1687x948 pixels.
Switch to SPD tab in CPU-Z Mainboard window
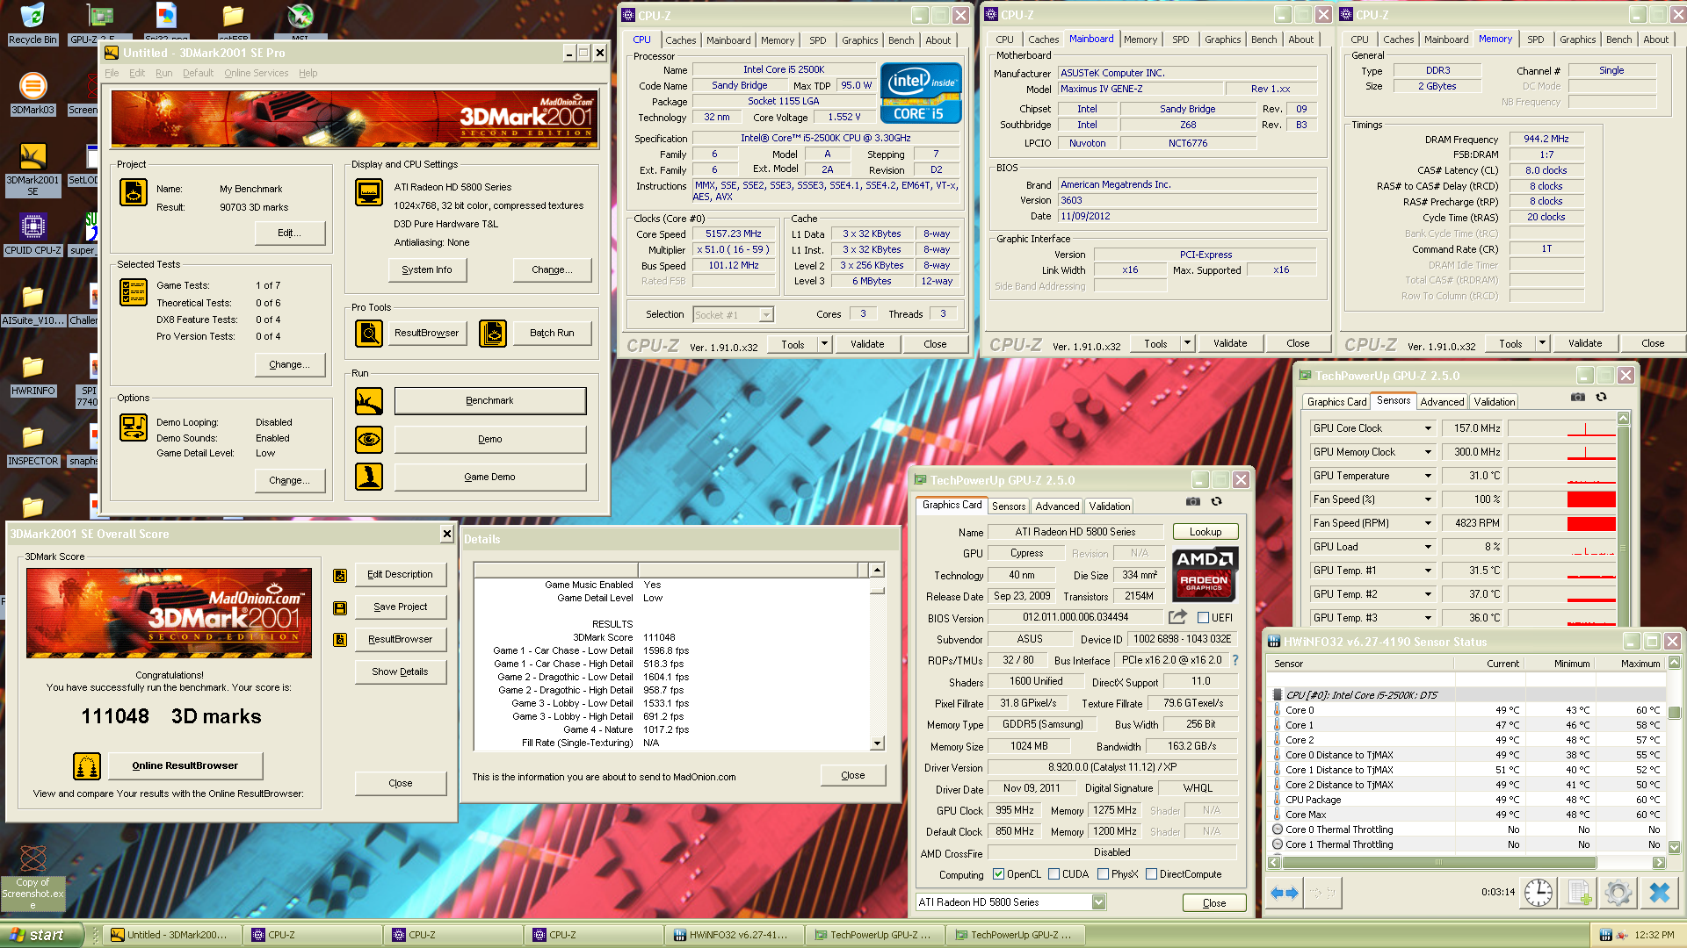(x=1180, y=39)
